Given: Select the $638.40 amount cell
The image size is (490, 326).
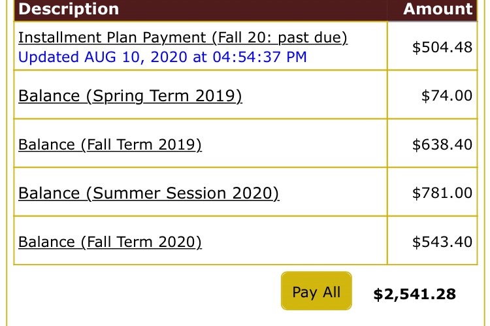Looking at the screenshot, I should tap(442, 144).
